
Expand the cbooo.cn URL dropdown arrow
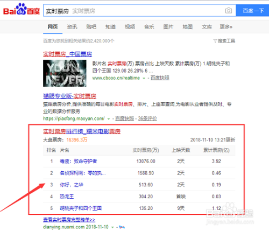(144, 78)
